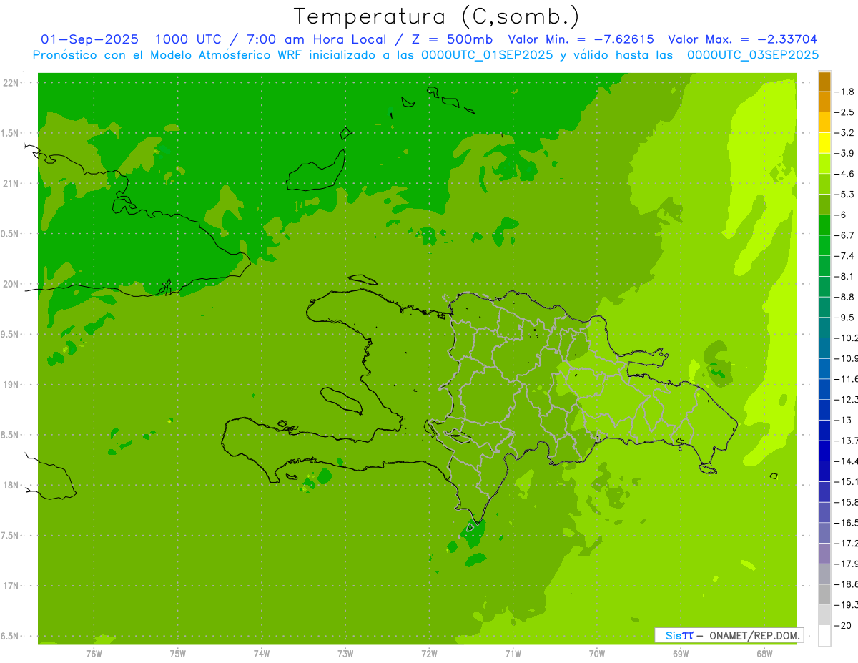Click the '1000 UTC' time text
This screenshot has width=858, height=663.
click(189, 39)
